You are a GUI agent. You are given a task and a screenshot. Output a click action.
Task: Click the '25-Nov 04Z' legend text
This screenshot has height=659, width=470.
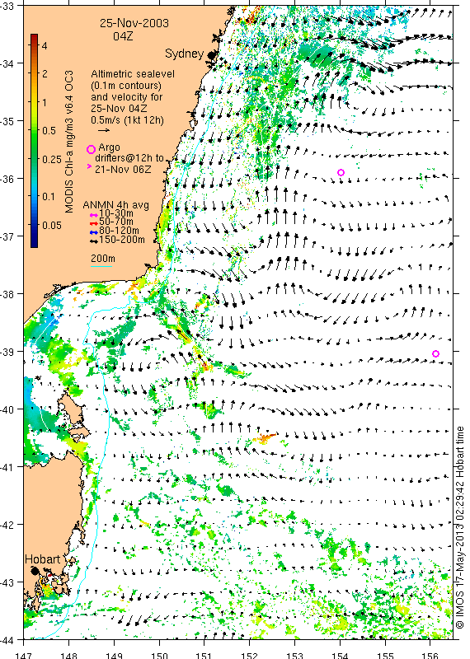[x=119, y=109]
